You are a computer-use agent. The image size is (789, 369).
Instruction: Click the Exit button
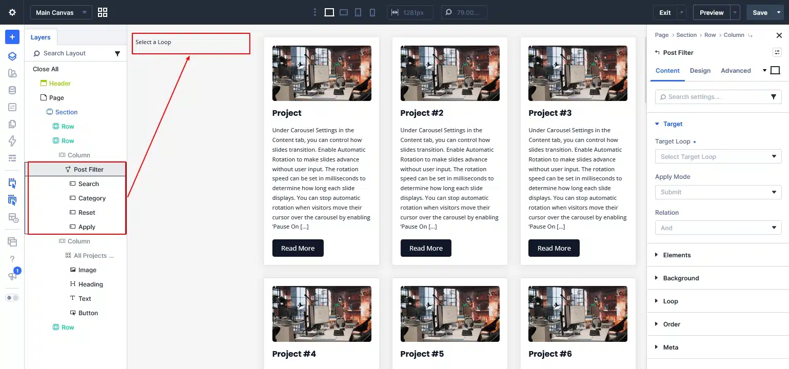665,12
